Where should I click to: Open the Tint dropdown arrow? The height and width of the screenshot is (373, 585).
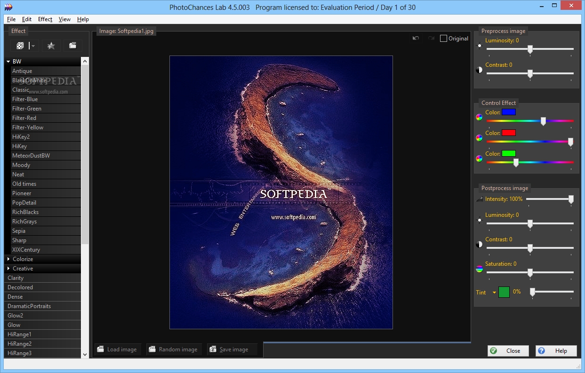(494, 293)
